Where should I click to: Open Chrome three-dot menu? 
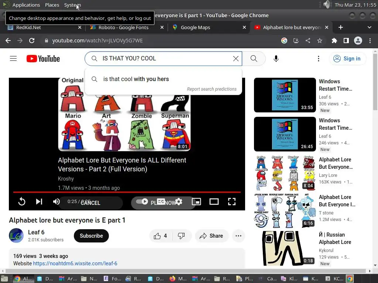pos(370,41)
